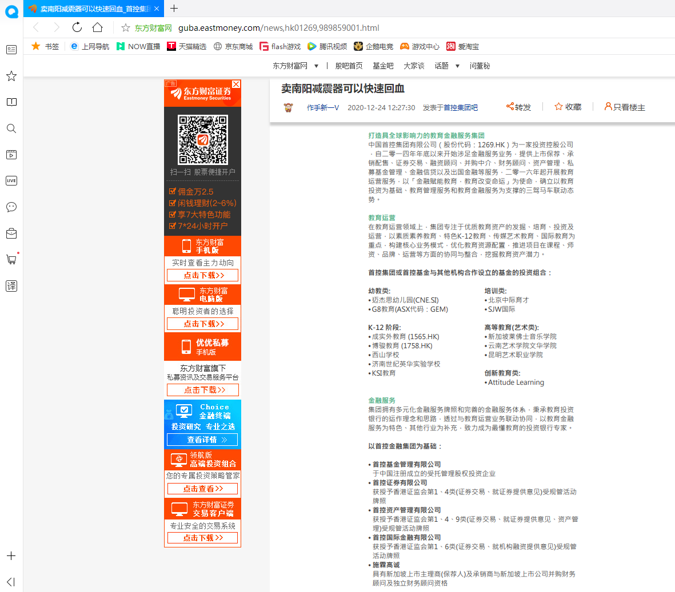Open the chat bubble sidebar icon
The height and width of the screenshot is (592, 675).
[x=11, y=207]
